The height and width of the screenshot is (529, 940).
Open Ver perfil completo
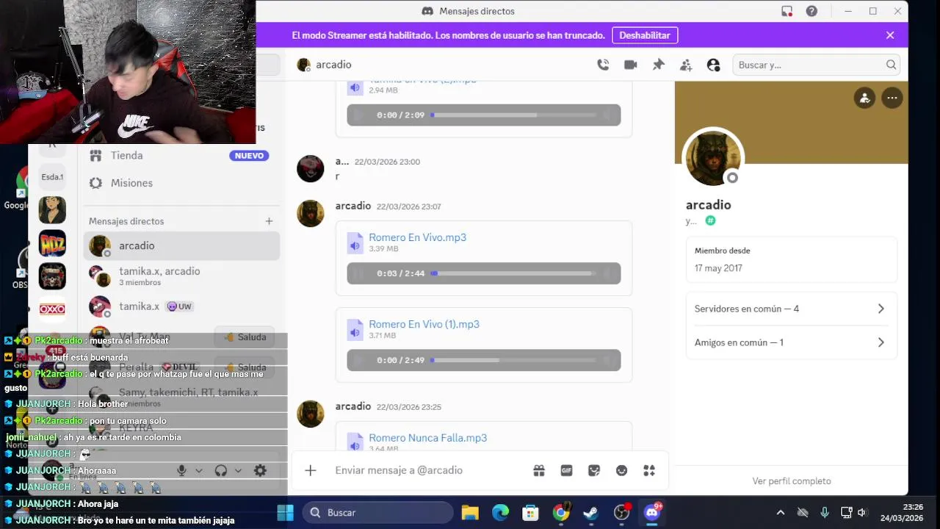click(x=792, y=481)
